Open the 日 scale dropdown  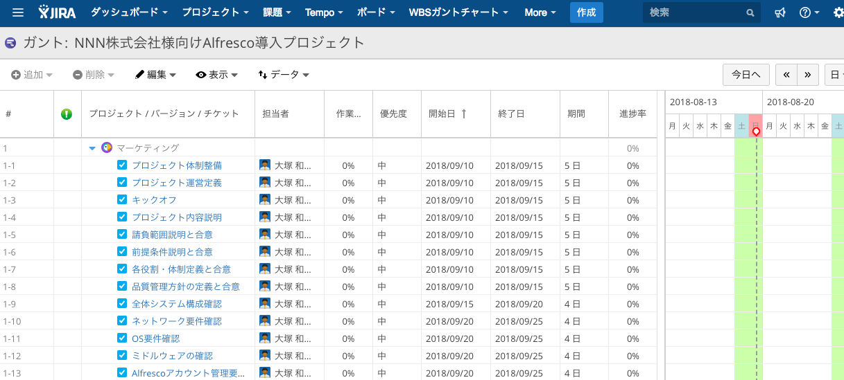[834, 75]
